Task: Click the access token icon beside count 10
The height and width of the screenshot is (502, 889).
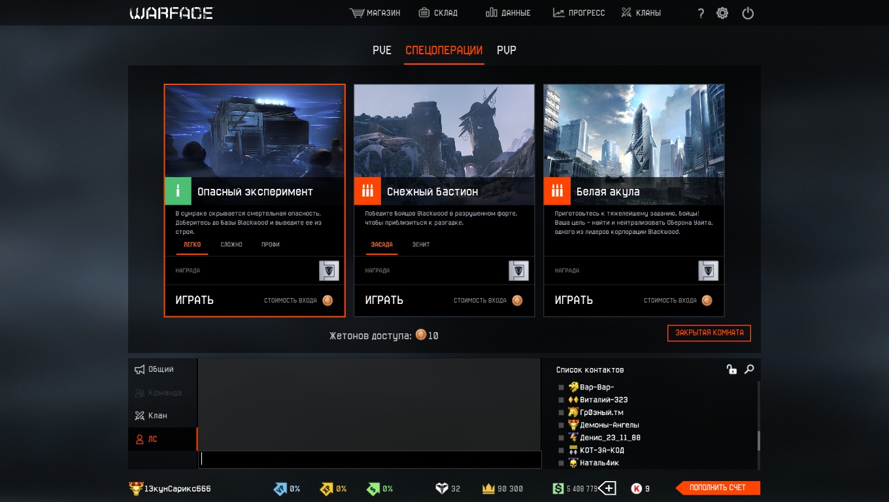Action: (x=421, y=335)
